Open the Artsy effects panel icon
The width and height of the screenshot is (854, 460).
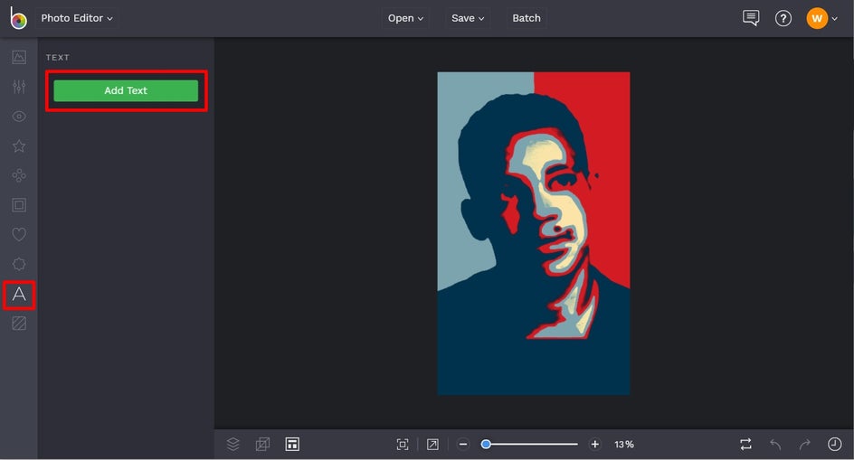point(19,175)
